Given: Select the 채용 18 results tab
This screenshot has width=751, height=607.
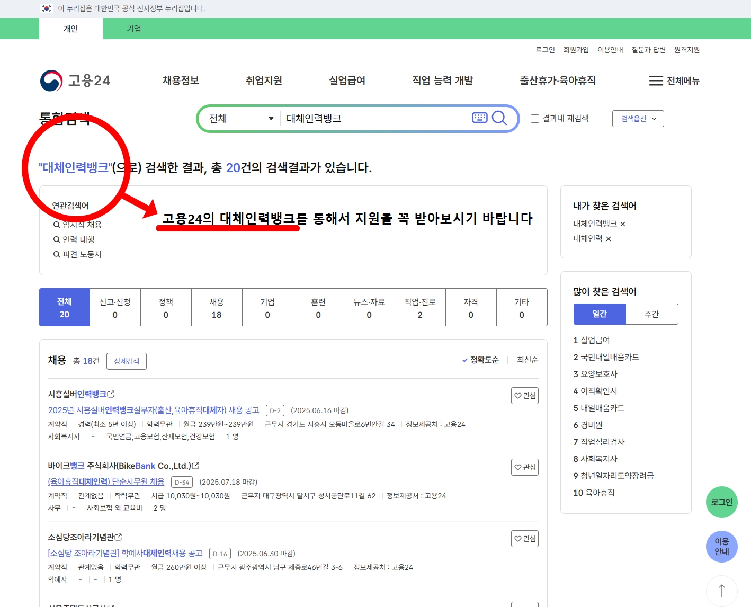Looking at the screenshot, I should point(217,307).
